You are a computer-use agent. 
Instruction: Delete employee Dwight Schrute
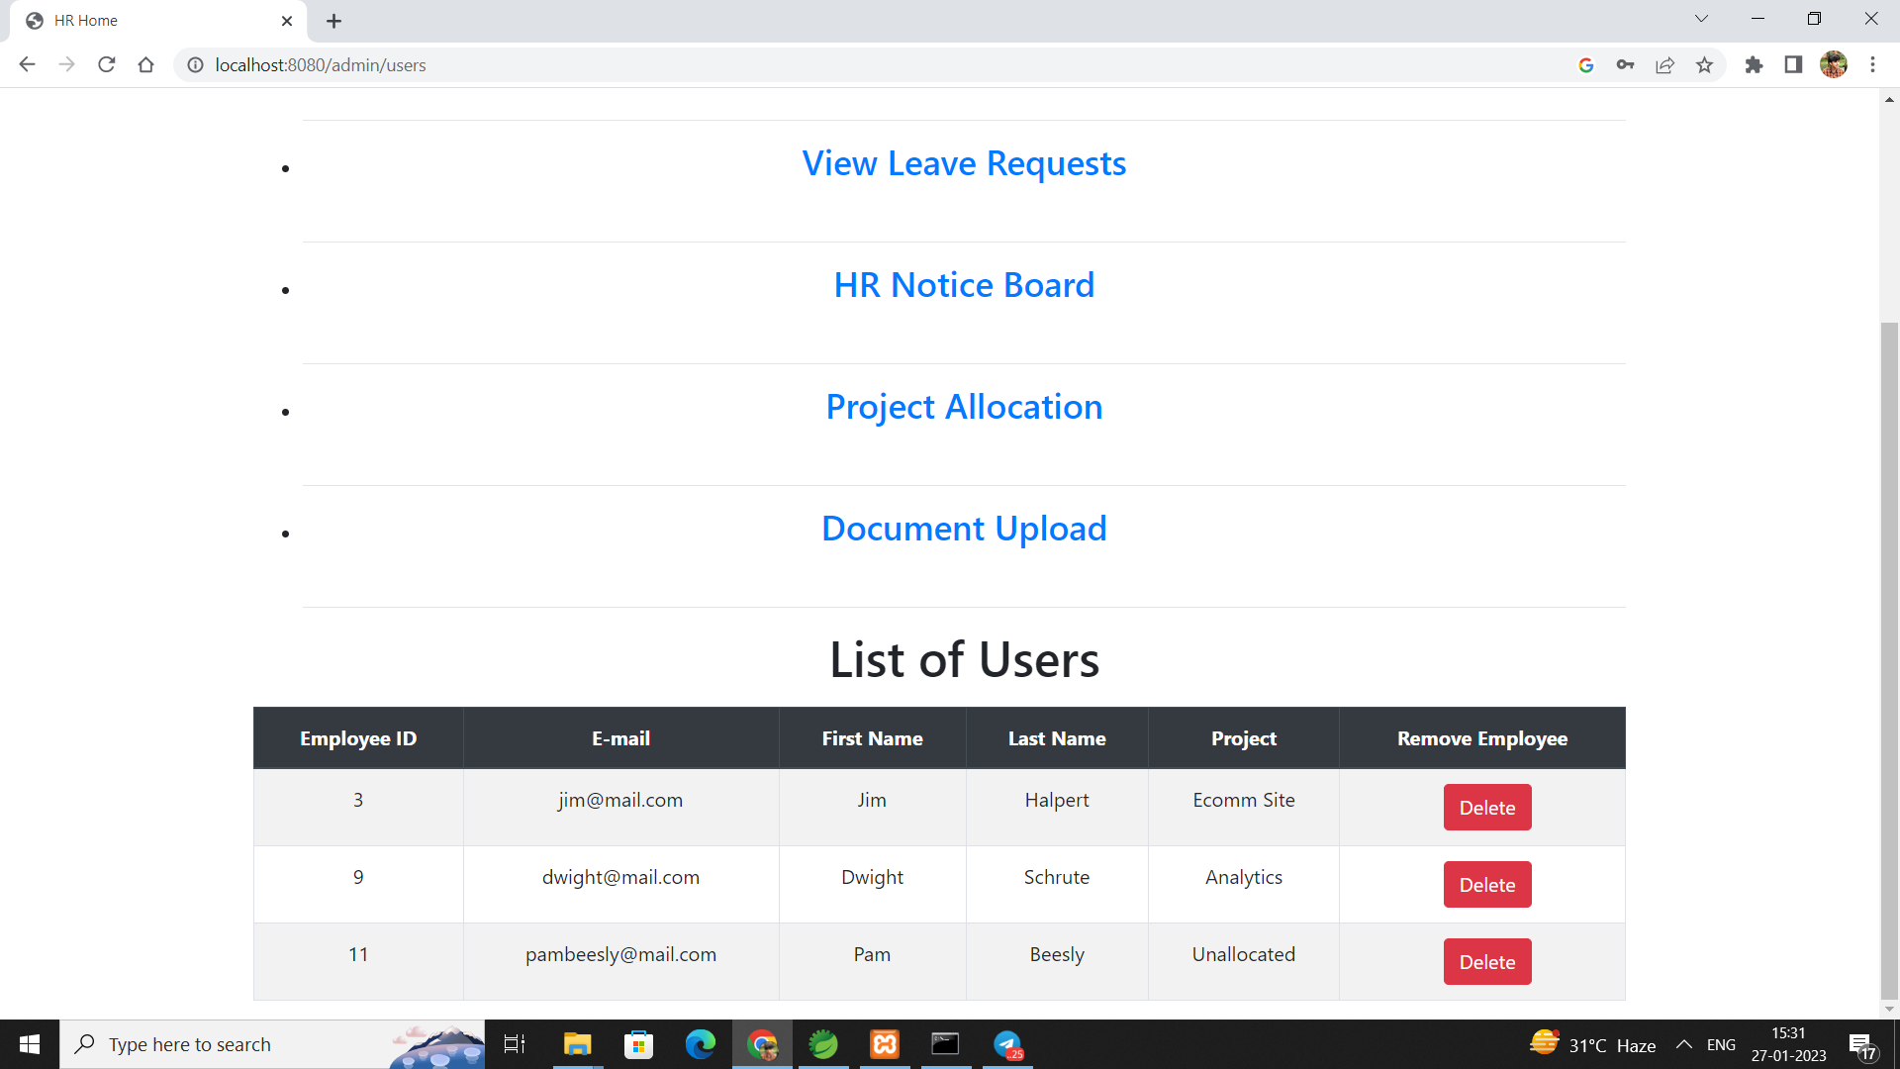point(1486,884)
